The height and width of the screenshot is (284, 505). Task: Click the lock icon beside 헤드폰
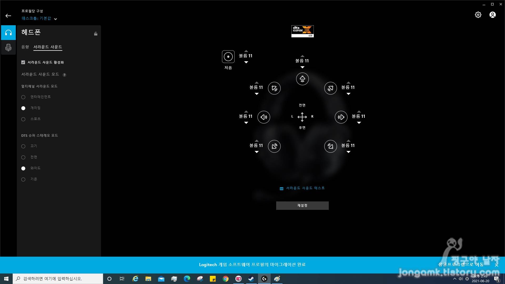[x=96, y=34]
